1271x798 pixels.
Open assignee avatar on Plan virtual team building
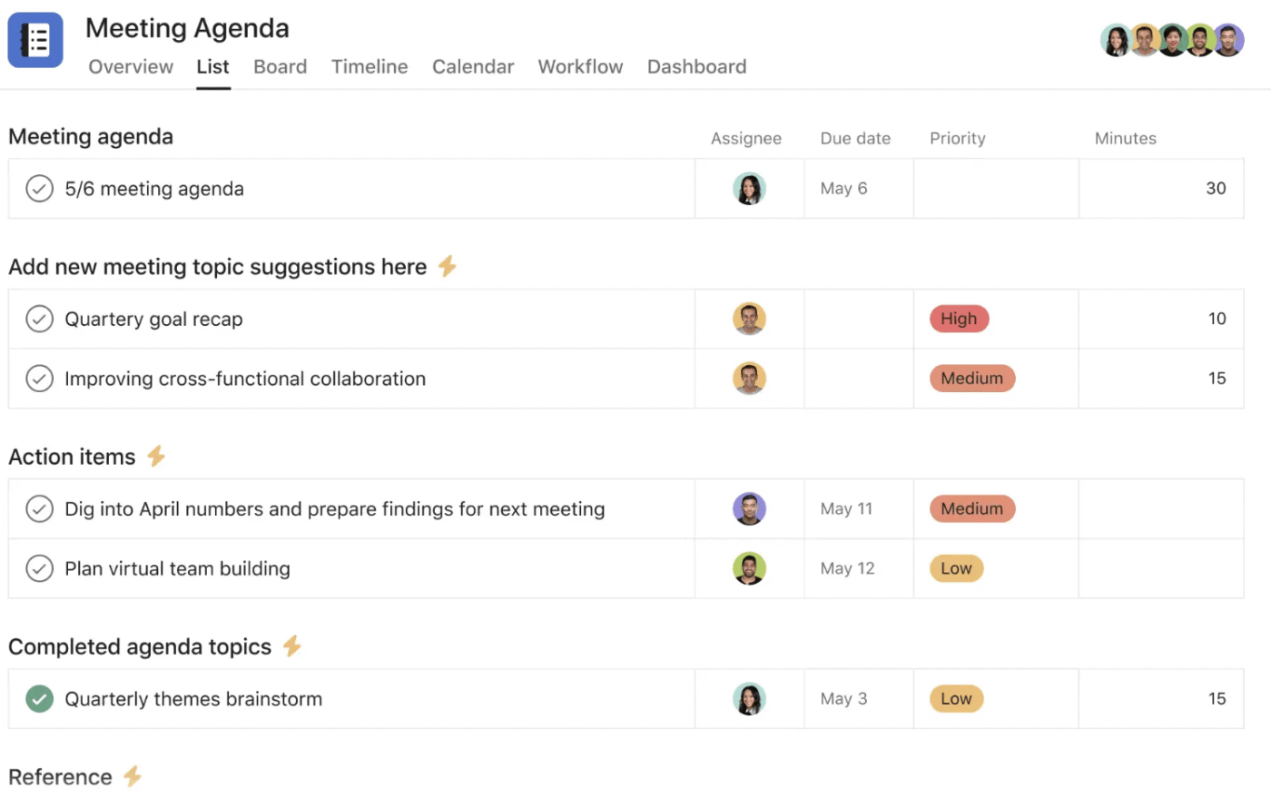749,568
